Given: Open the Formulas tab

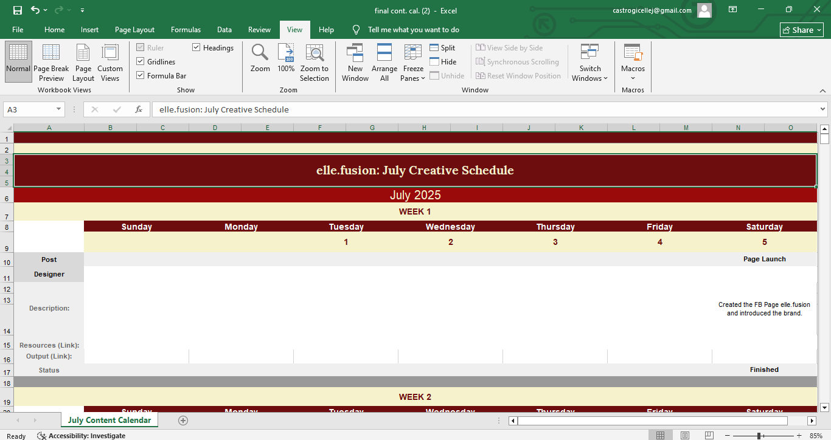Looking at the screenshot, I should pyautogui.click(x=186, y=30).
